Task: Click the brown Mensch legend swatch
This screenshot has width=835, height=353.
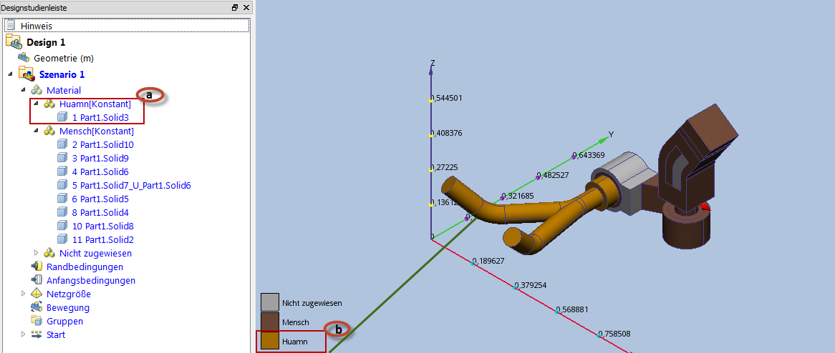Action: [269, 322]
